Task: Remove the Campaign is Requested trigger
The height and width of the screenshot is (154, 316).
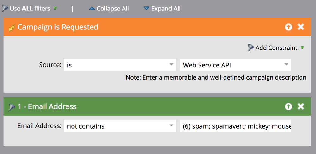Action: [301, 27]
